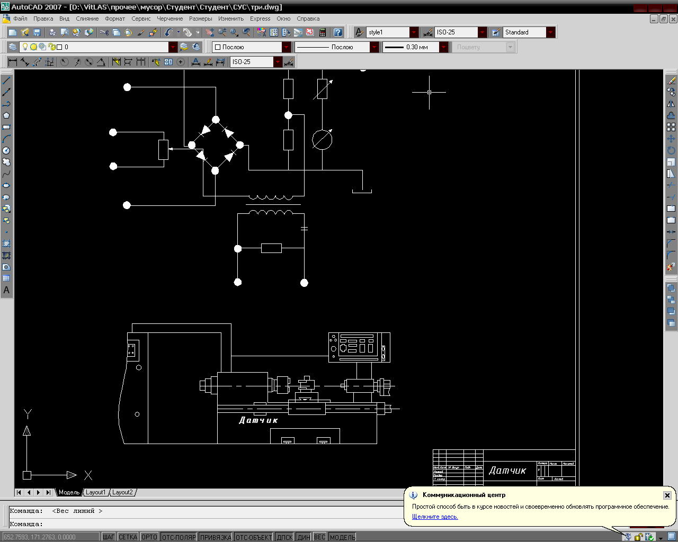Select the Rectangle draw tool
The image size is (678, 542).
(x=6, y=127)
